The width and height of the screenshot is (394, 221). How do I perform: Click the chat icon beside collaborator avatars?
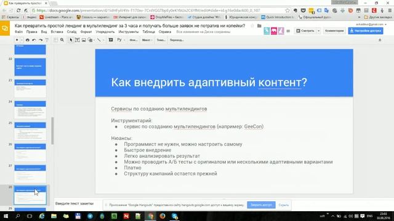pos(288,31)
